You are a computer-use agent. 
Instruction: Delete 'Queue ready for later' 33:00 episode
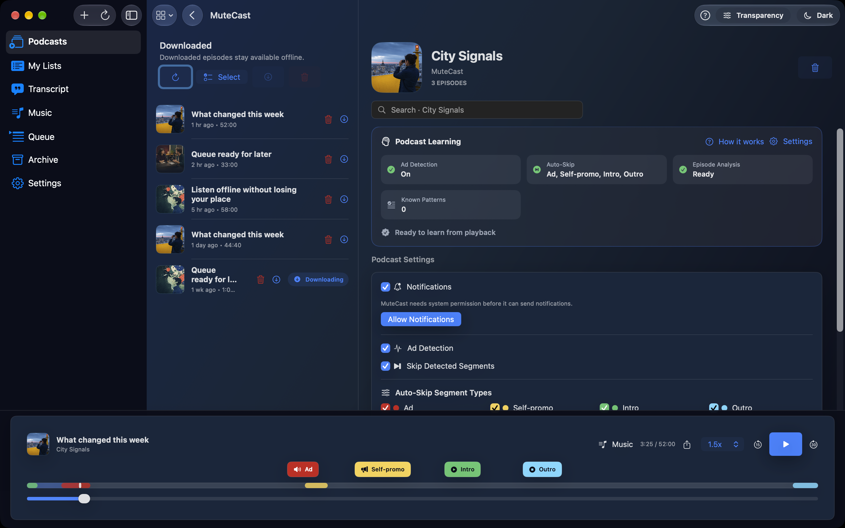click(328, 159)
